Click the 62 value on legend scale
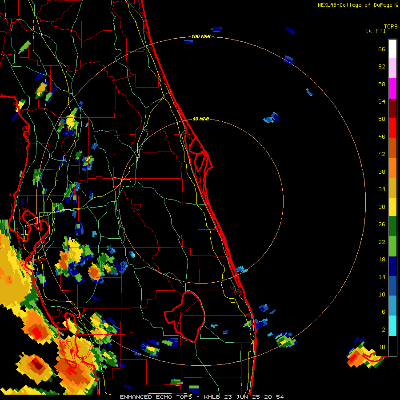This screenshot has width=400, height=400. click(382, 67)
